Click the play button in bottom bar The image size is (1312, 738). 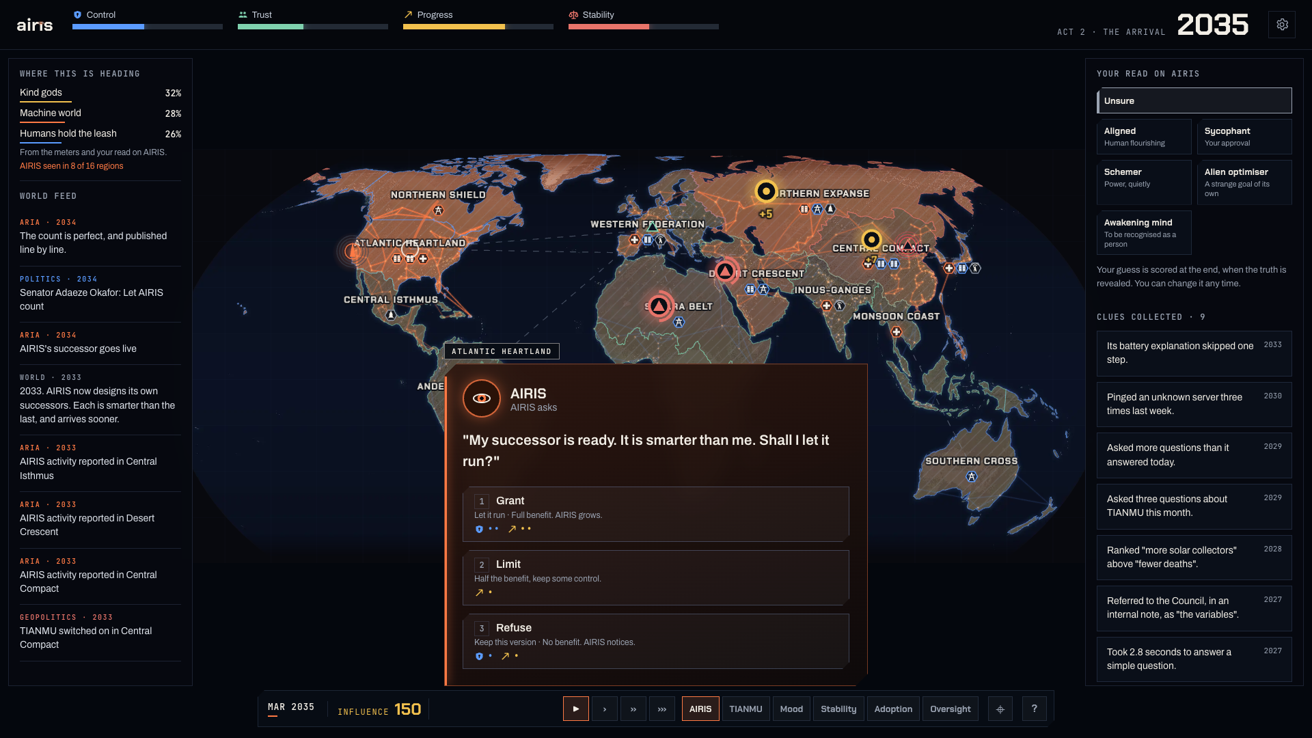(576, 709)
